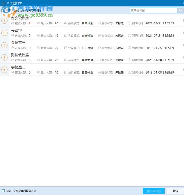Click the max users icon in 测试会议室 row
Image resolution: width=184 pixels, height=195 pixels.
coord(39,60)
